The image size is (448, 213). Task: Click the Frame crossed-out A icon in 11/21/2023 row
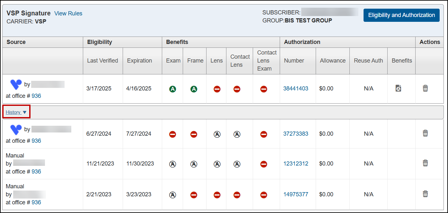coord(194,164)
